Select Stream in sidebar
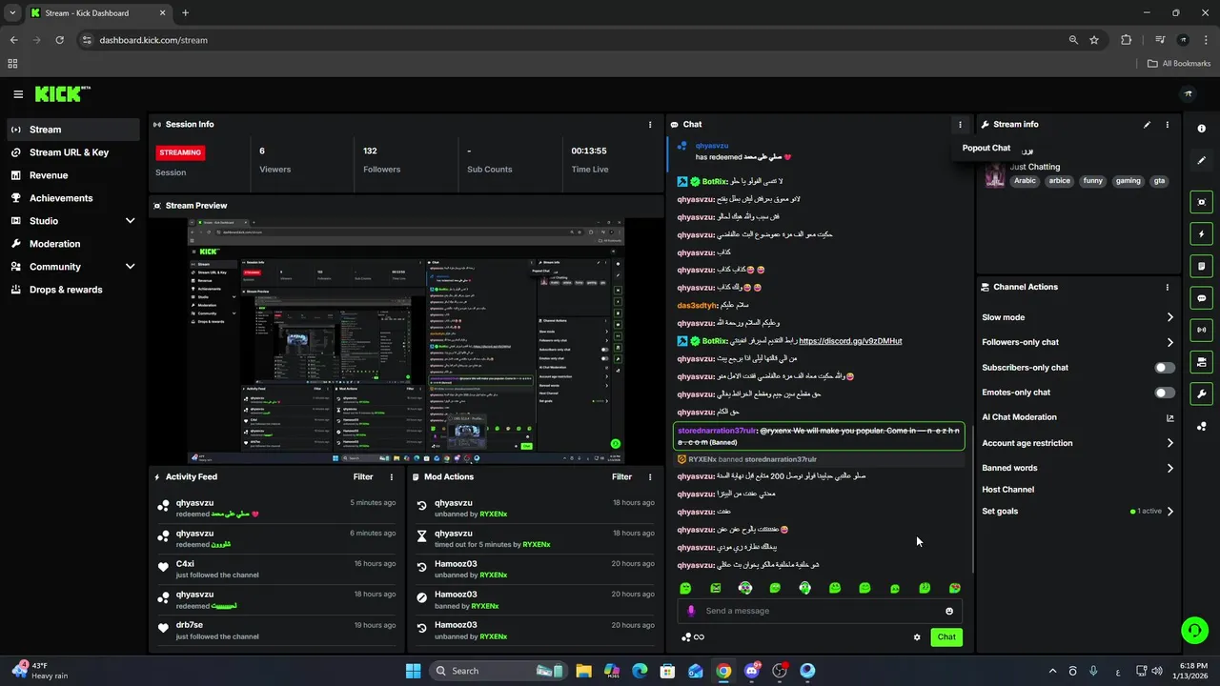This screenshot has height=686, width=1220. point(73,130)
